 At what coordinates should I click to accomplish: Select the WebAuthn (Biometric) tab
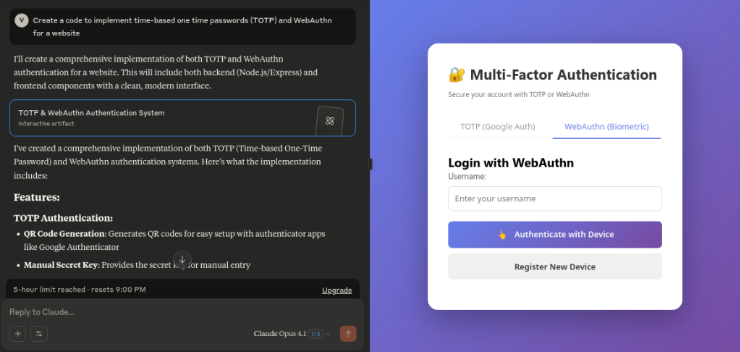(x=606, y=127)
